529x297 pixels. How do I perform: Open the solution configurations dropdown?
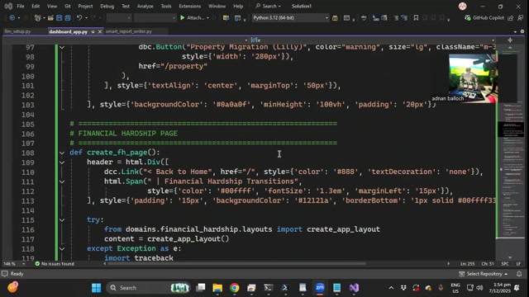coord(119,18)
